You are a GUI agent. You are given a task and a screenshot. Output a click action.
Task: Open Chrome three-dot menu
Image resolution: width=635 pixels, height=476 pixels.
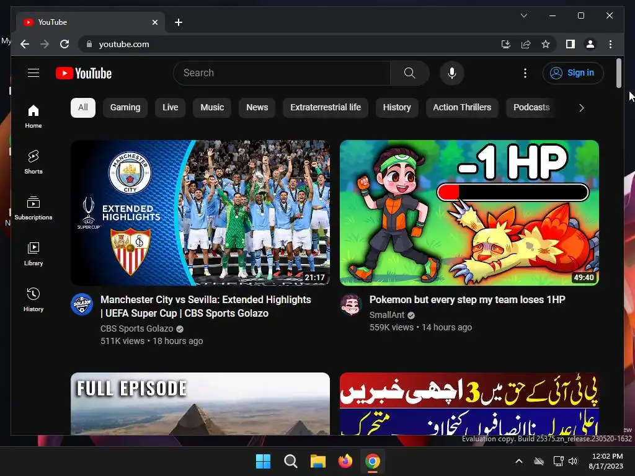610,44
